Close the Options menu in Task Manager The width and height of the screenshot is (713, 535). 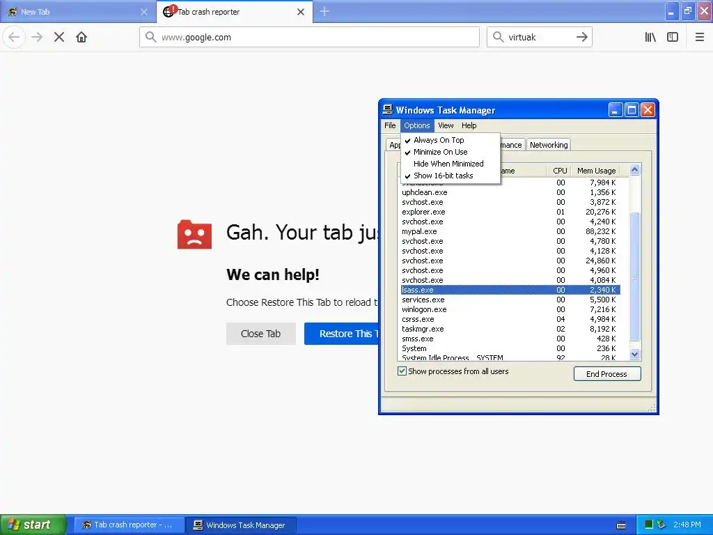(416, 125)
